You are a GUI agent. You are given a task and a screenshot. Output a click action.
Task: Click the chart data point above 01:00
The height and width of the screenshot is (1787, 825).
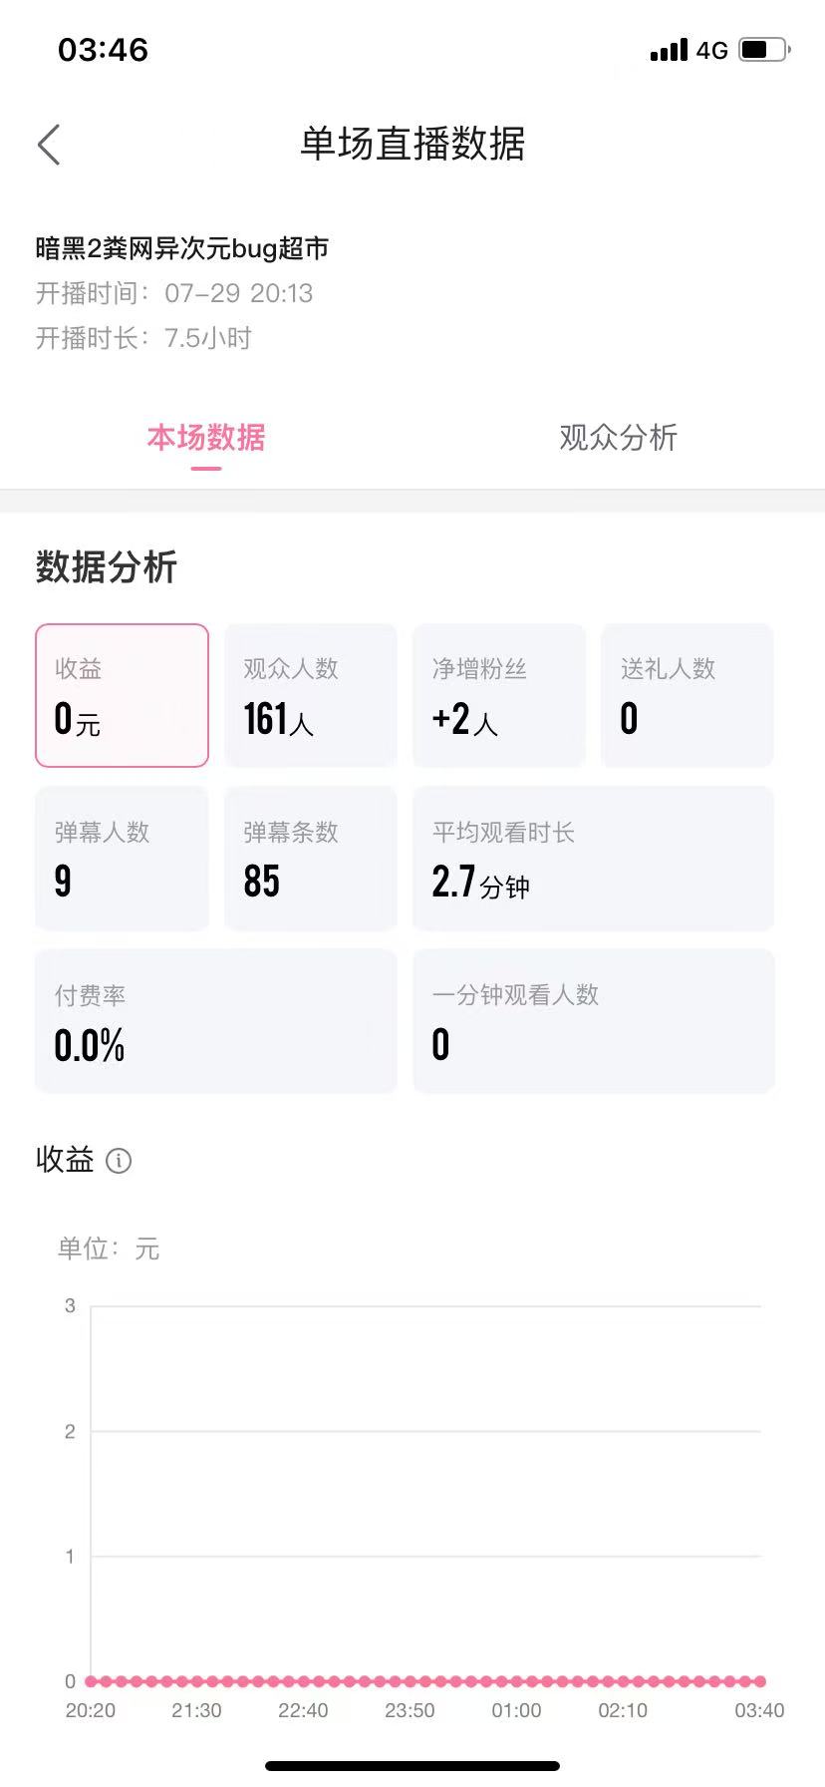(516, 1680)
